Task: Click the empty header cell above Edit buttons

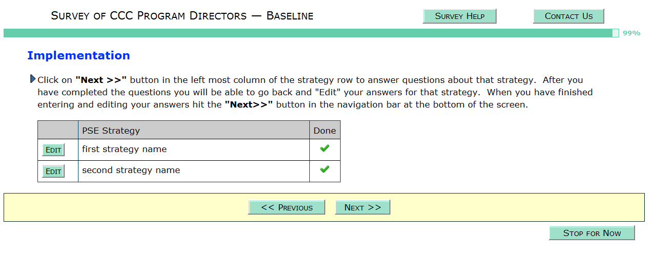Action: coord(57,130)
